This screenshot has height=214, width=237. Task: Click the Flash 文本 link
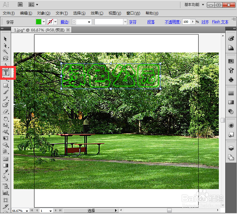220,22
